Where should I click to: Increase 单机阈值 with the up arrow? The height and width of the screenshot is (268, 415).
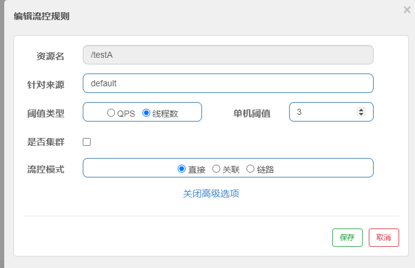[x=361, y=109]
